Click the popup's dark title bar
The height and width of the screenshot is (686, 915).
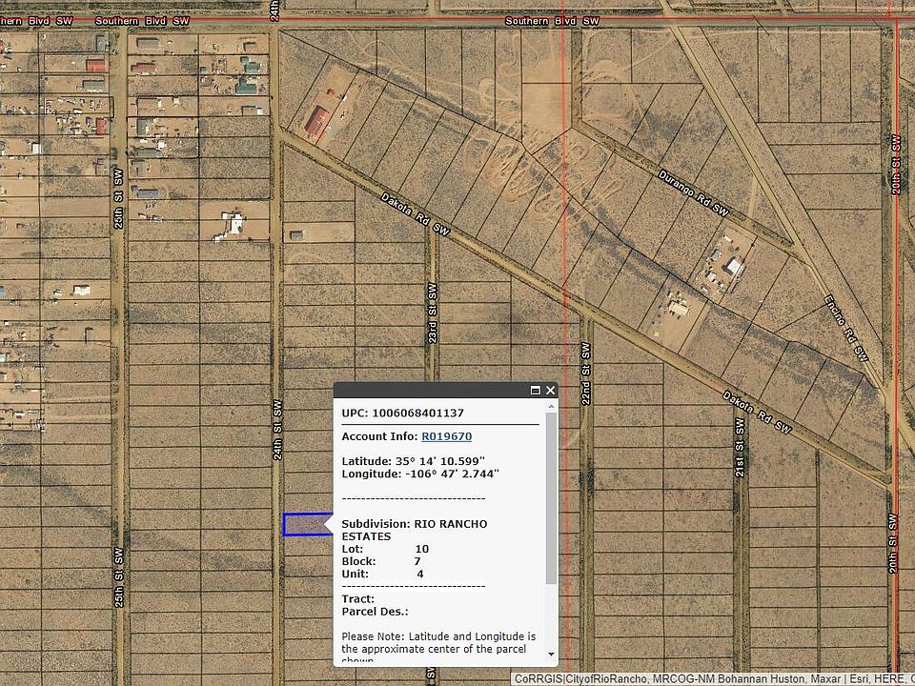(429, 391)
